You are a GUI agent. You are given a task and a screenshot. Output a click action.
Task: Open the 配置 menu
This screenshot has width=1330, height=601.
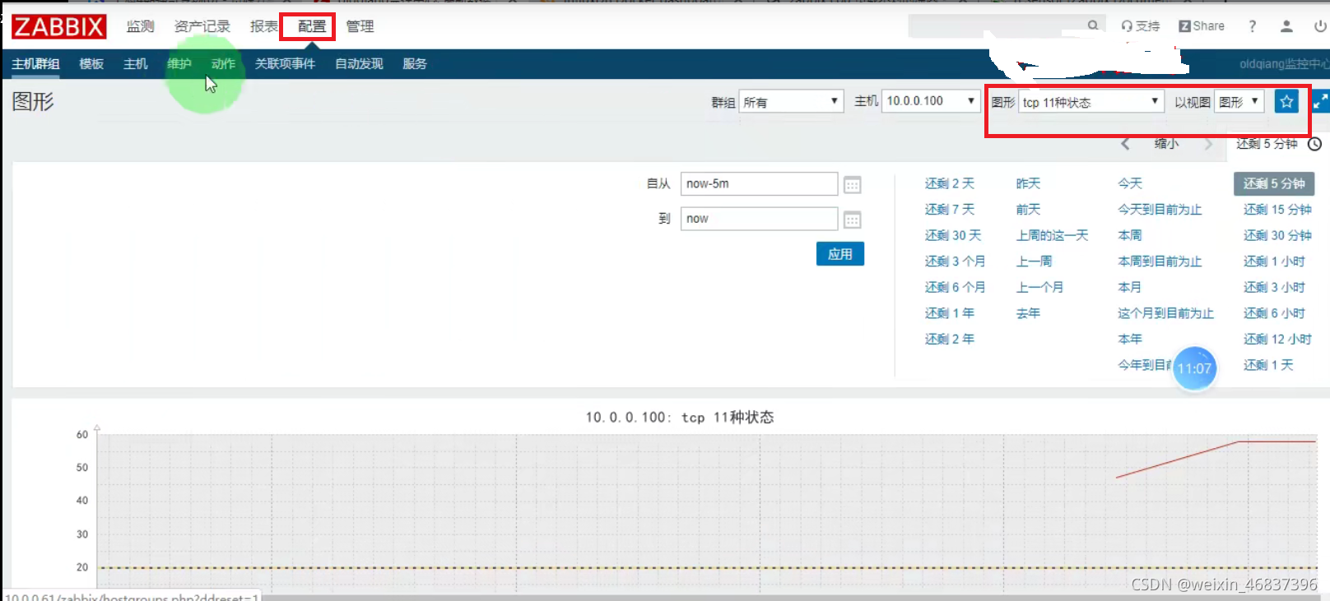(x=312, y=26)
